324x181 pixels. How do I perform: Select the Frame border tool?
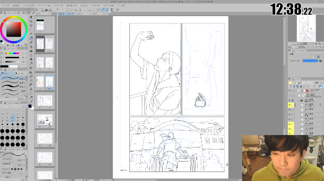coord(31,81)
